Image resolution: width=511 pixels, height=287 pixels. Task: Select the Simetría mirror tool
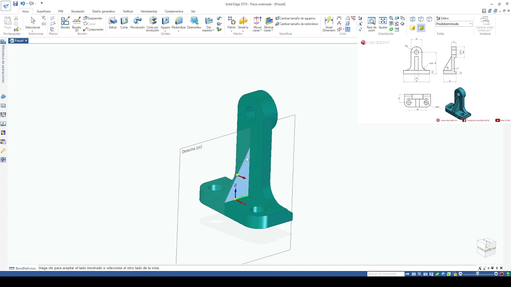243,23
